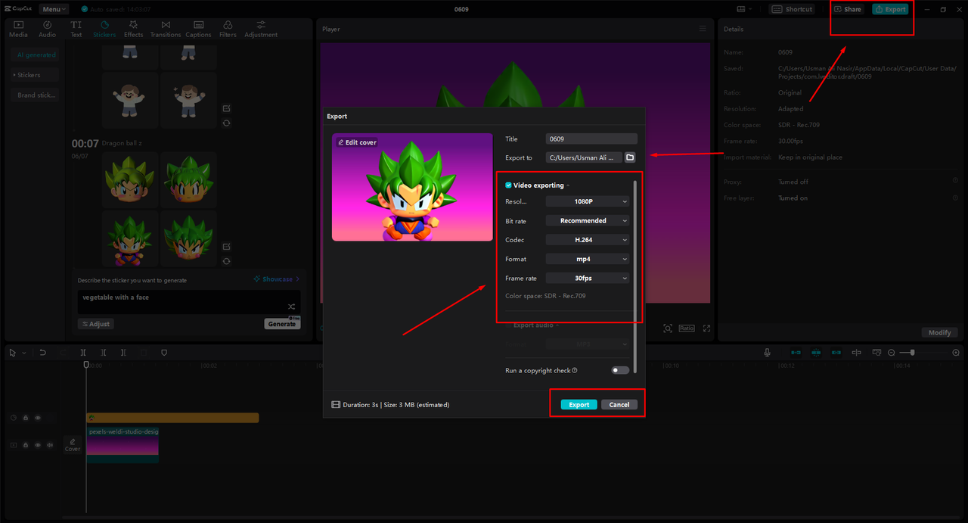
Task: Open the Showcase link
Action: [x=277, y=279]
